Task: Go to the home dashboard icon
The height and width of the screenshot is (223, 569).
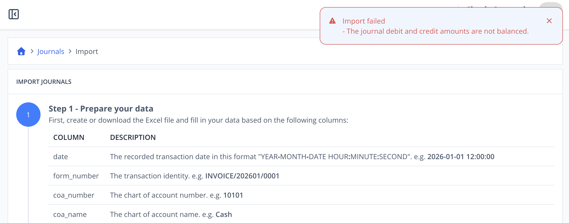Action: pyautogui.click(x=21, y=51)
